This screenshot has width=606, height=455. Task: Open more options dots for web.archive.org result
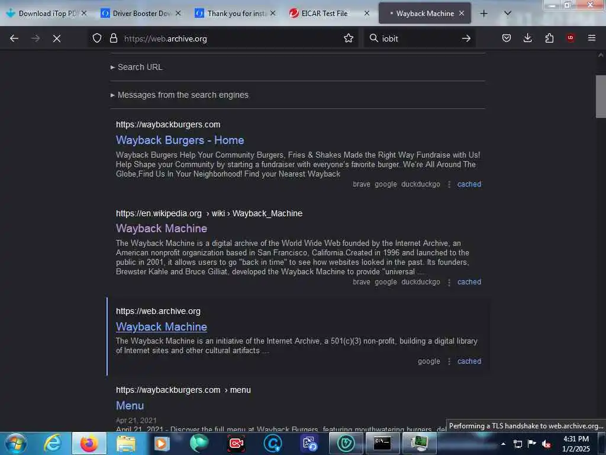[x=449, y=362]
